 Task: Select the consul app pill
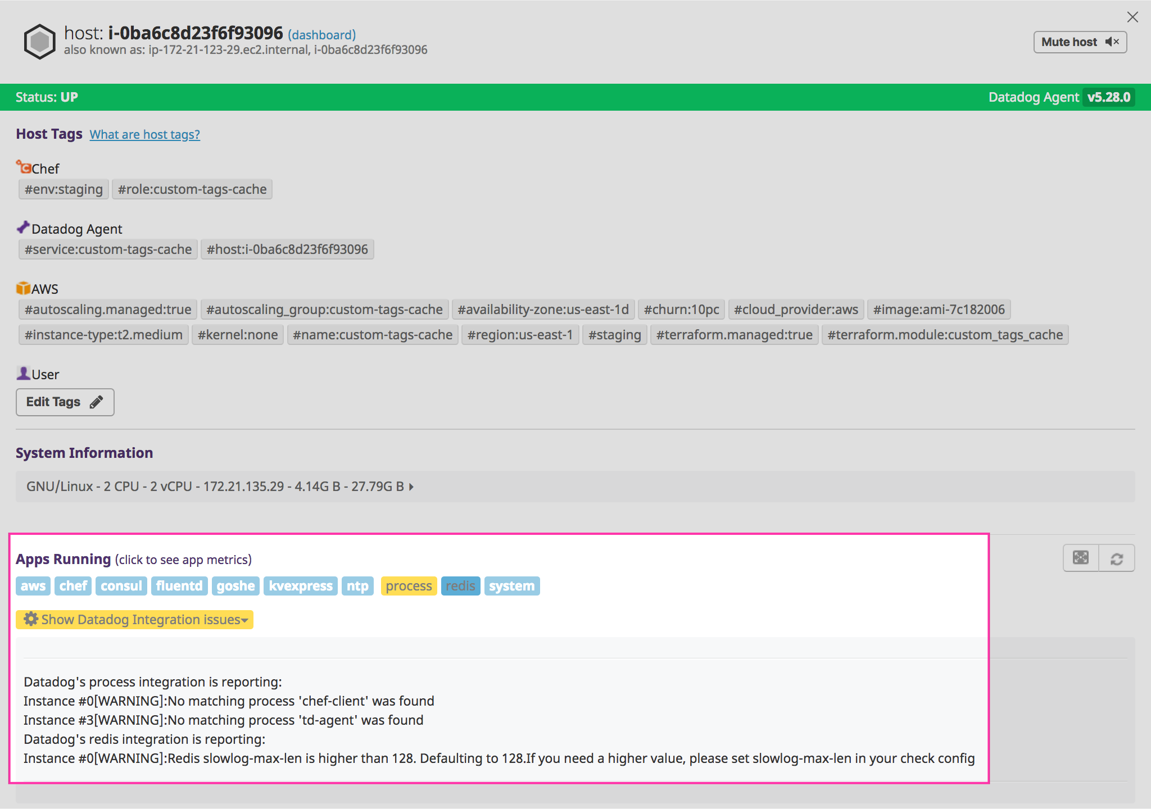121,585
